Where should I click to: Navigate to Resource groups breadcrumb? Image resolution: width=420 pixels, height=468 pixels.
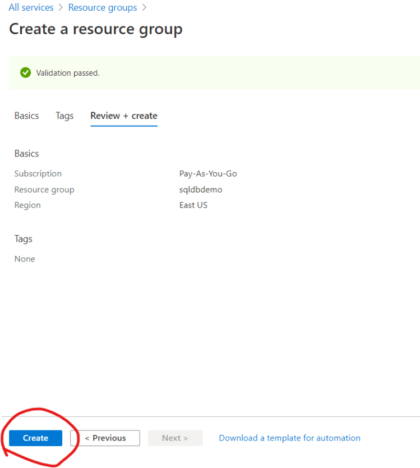point(103,7)
